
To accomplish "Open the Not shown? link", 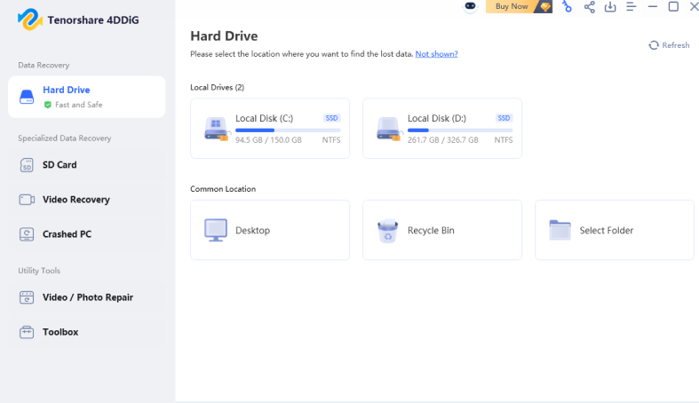I will (x=436, y=54).
